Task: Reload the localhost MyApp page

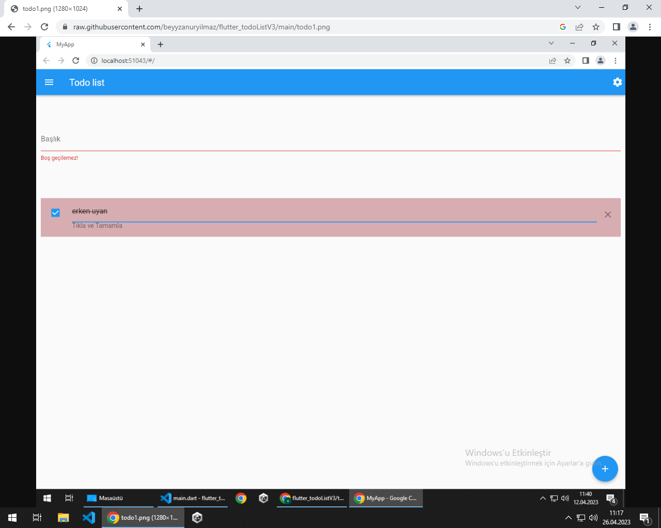Action: (76, 60)
